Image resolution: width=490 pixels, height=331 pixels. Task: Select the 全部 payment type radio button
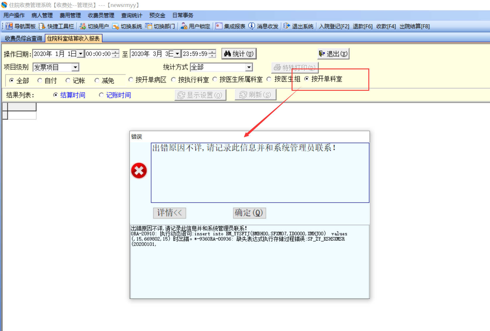click(x=12, y=80)
